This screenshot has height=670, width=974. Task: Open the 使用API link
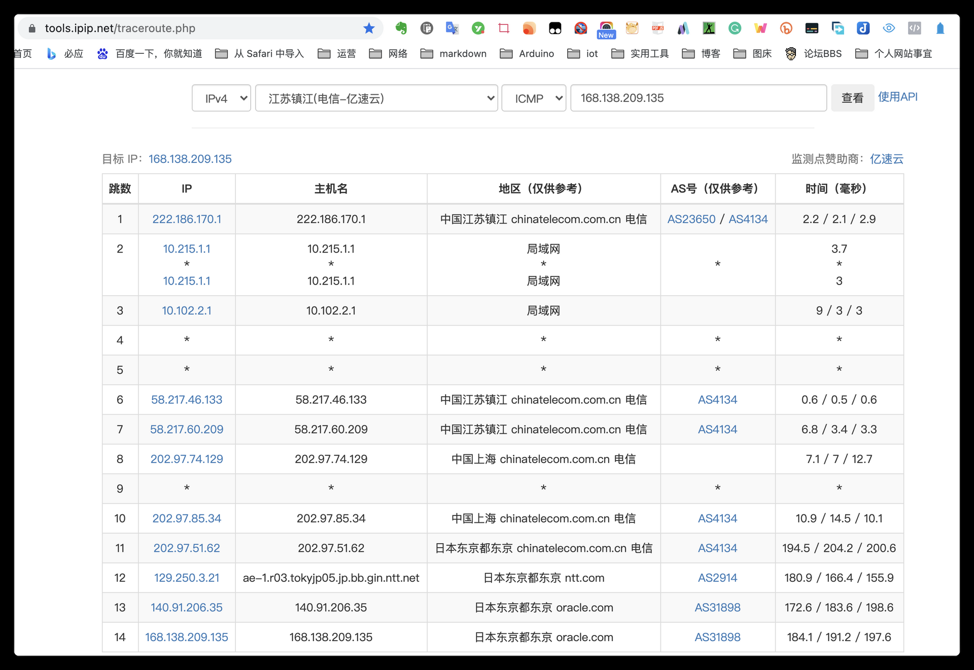click(x=897, y=96)
